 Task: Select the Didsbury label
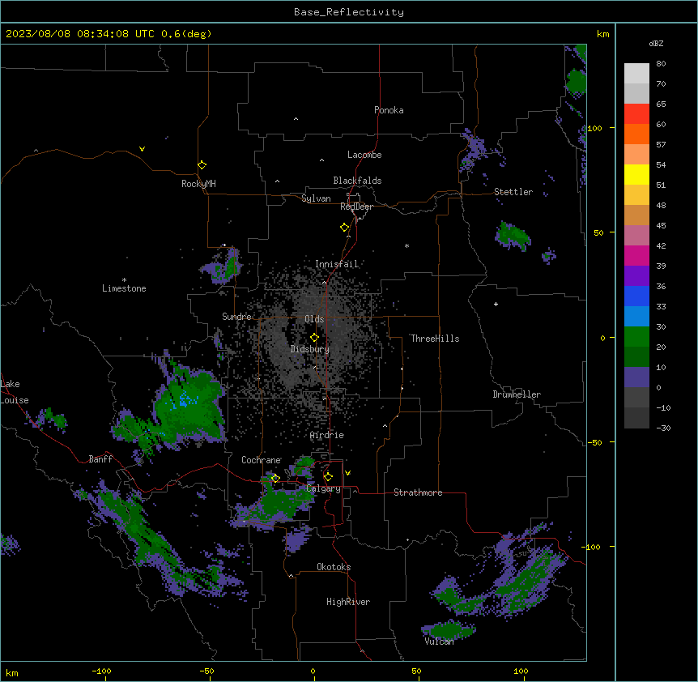click(x=310, y=349)
